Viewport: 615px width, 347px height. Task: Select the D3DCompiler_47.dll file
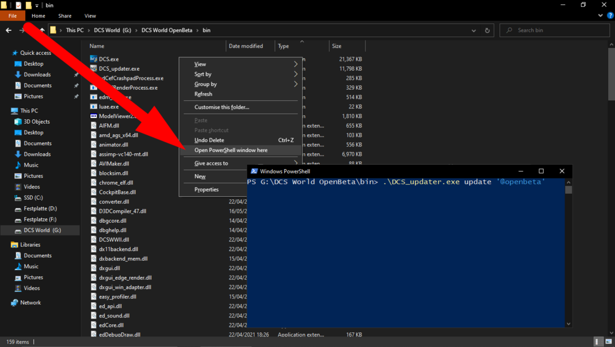coord(122,211)
